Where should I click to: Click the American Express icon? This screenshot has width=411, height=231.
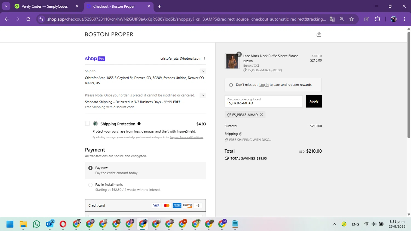pyautogui.click(x=177, y=206)
